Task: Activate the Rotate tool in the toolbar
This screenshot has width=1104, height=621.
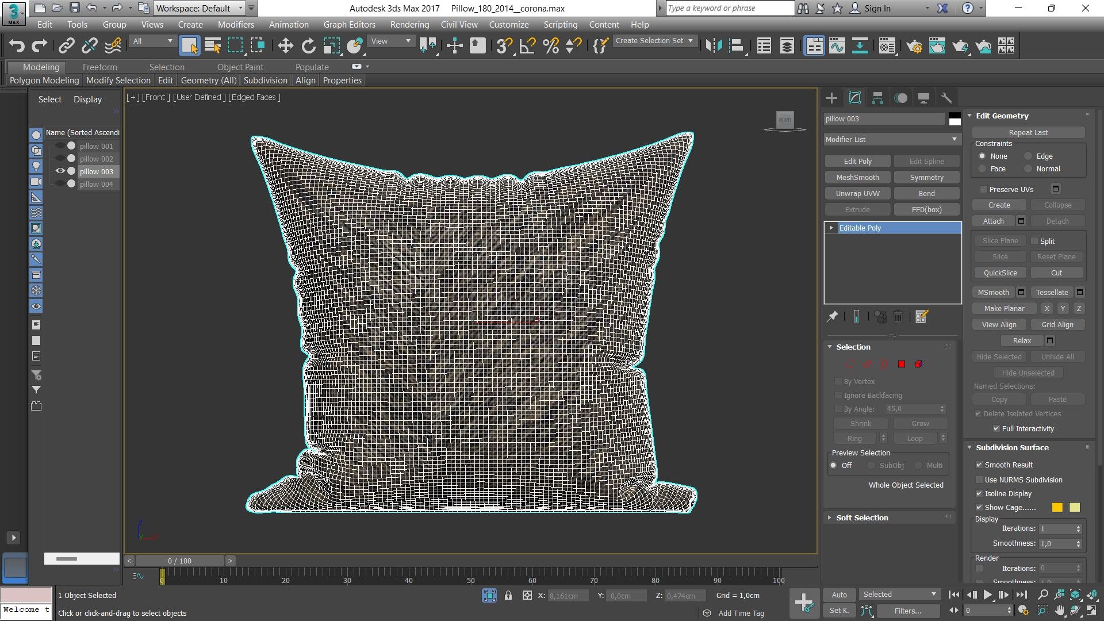Action: click(x=309, y=46)
